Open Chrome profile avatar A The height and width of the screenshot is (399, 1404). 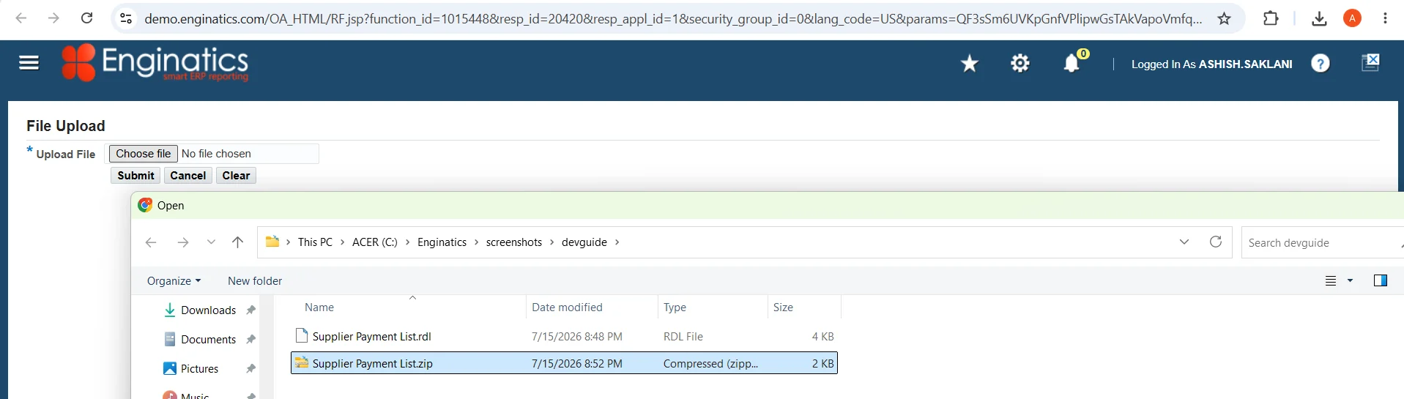[x=1352, y=18]
